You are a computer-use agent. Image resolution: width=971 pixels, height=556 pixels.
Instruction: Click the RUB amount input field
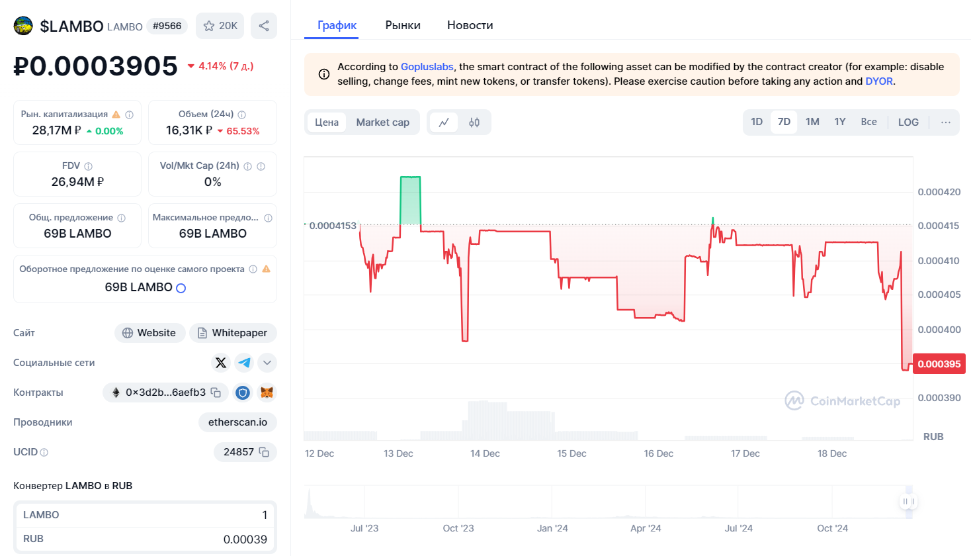point(146,539)
